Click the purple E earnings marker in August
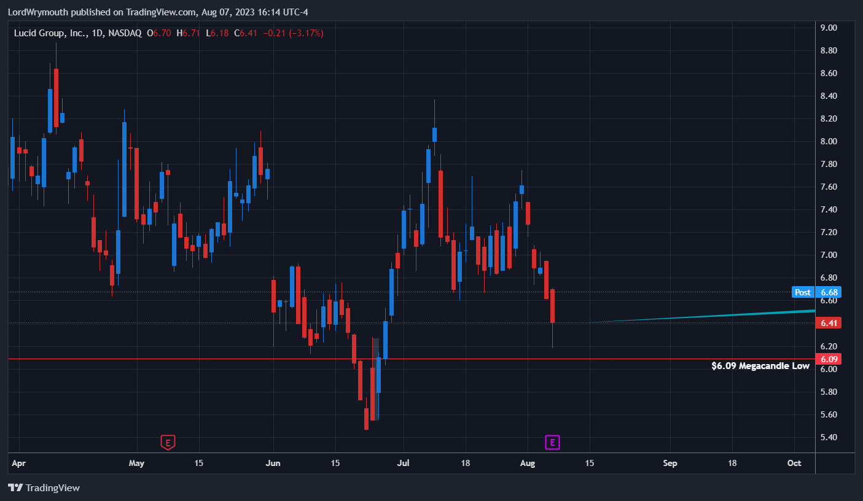The height and width of the screenshot is (501, 863). point(553,441)
